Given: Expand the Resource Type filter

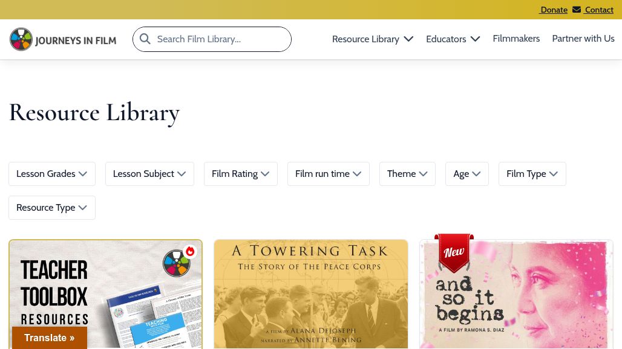Looking at the screenshot, I should coord(52,208).
